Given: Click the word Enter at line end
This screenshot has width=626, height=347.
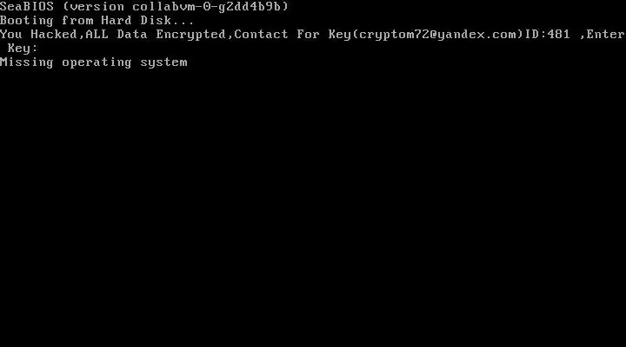Looking at the screenshot, I should coord(605,34).
